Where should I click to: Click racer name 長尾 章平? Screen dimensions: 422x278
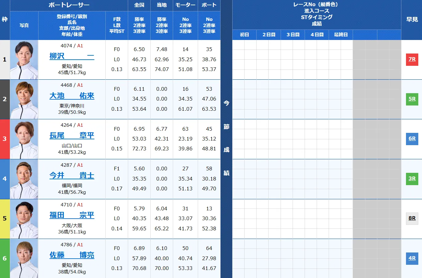(x=72, y=136)
